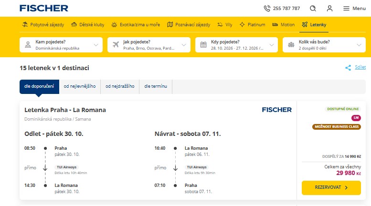Click the total price 29 980 Kč
The width and height of the screenshot is (371, 206).
pos(349,173)
